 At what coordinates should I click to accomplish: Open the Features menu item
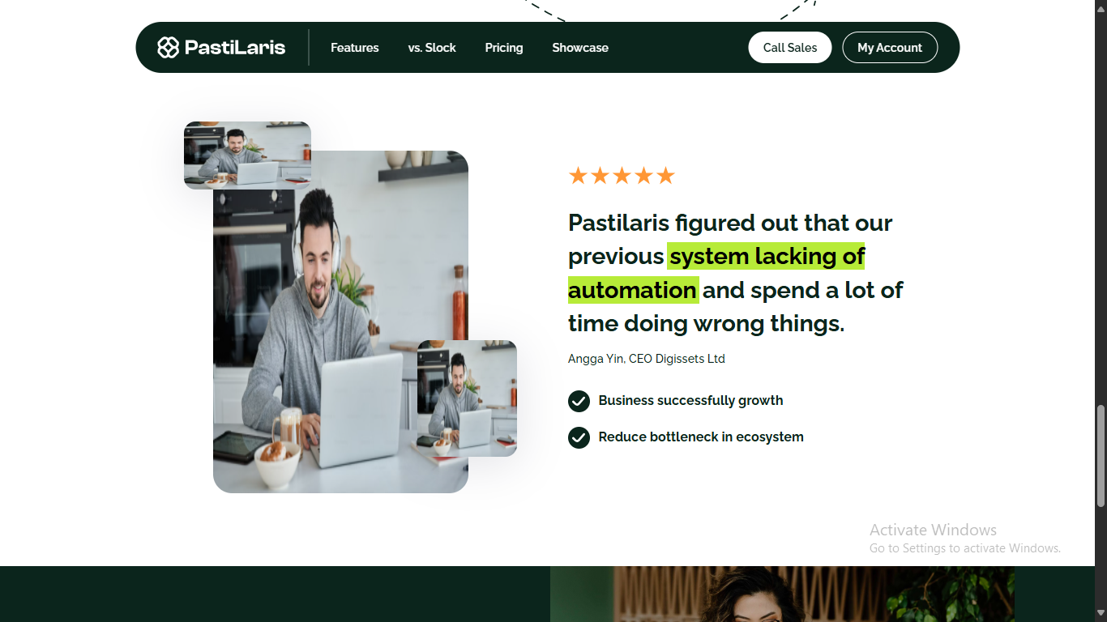(355, 48)
